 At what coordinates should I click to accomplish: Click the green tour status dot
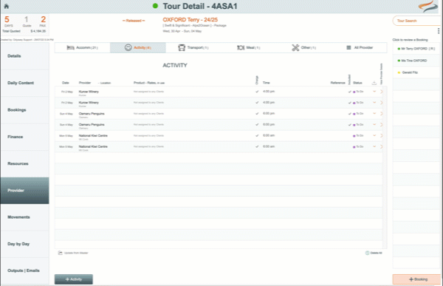pos(155,6)
